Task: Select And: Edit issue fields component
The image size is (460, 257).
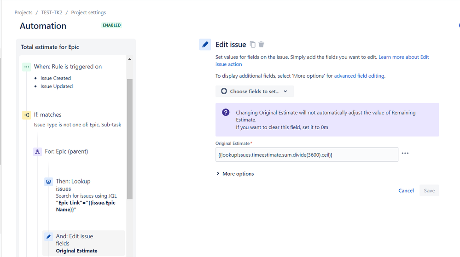Action: (84, 243)
